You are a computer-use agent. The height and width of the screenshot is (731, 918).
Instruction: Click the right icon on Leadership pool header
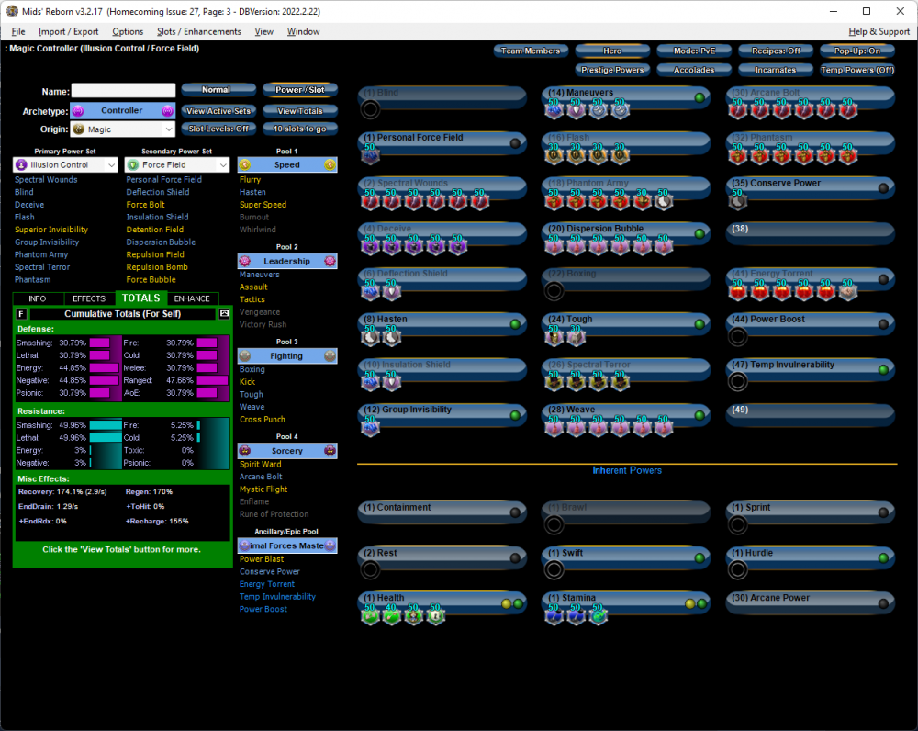(x=330, y=261)
